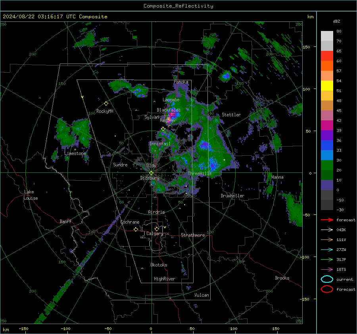Image resolution: width=357 pixels, height=334 pixels.
Task: Click the Calgary city label
Action: tap(155, 234)
